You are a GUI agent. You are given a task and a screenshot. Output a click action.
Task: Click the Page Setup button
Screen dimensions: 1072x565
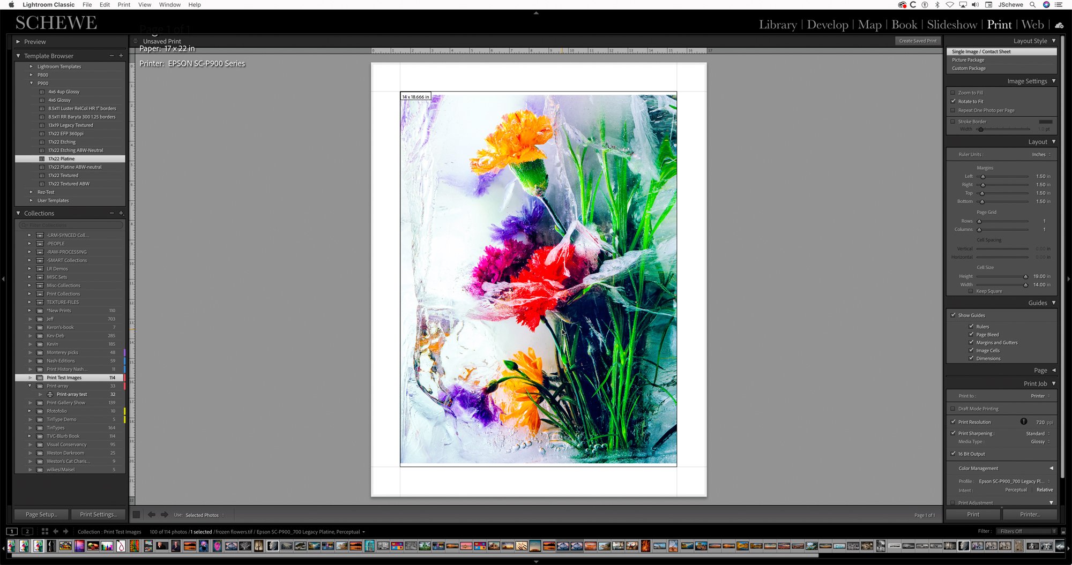(x=41, y=514)
